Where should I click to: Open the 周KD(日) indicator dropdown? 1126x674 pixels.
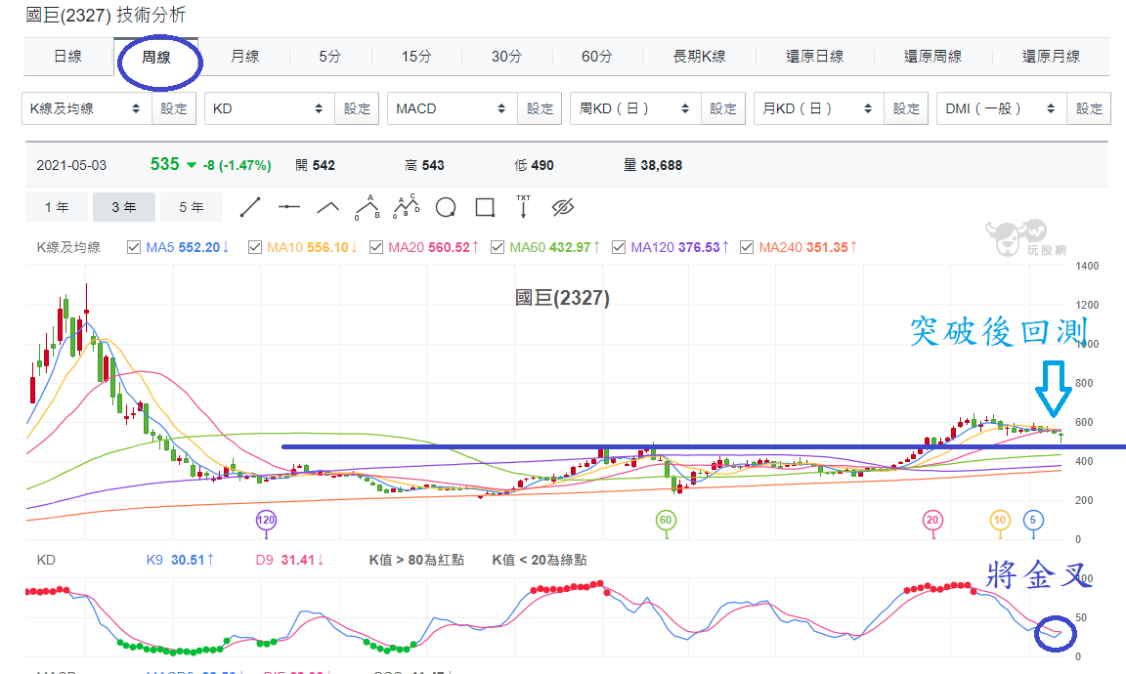pos(635,108)
